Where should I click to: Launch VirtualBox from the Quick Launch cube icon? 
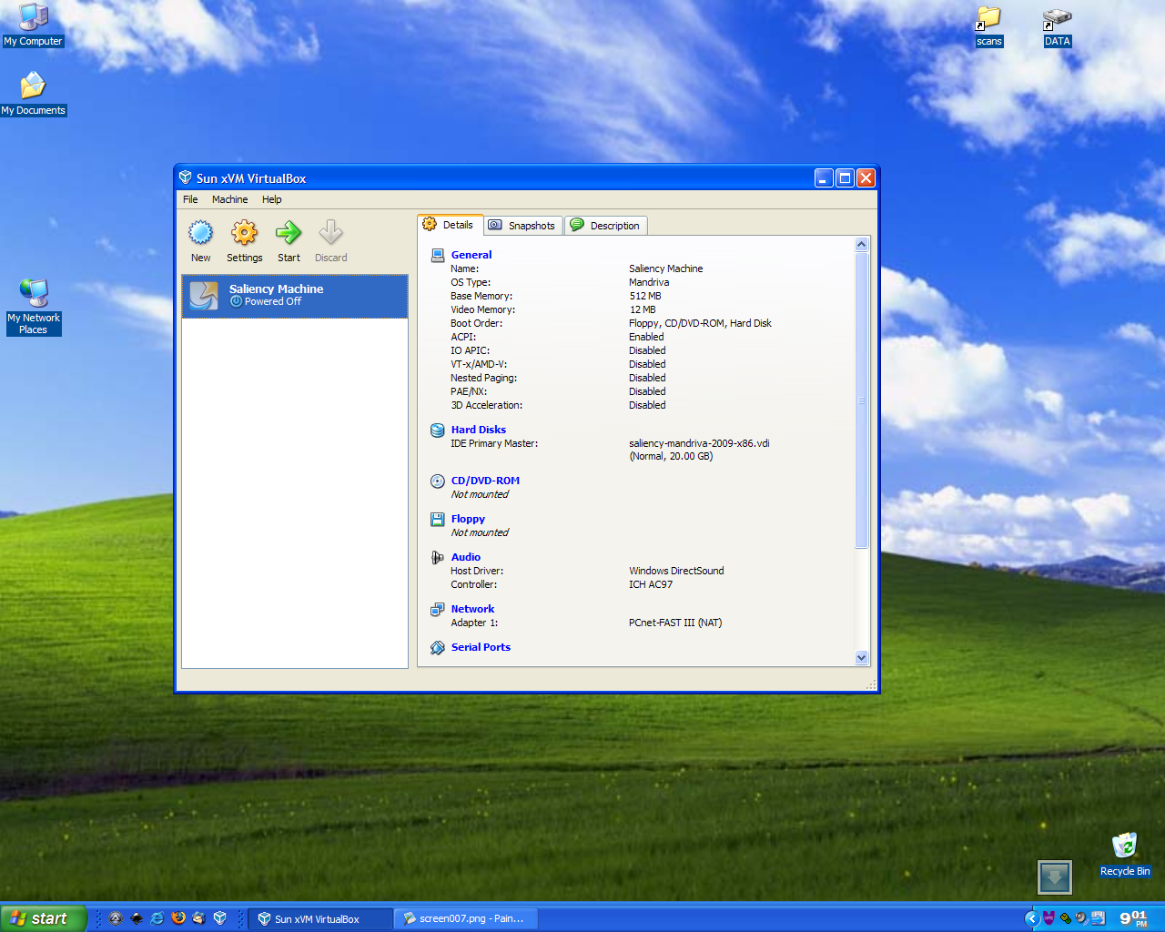coord(219,918)
